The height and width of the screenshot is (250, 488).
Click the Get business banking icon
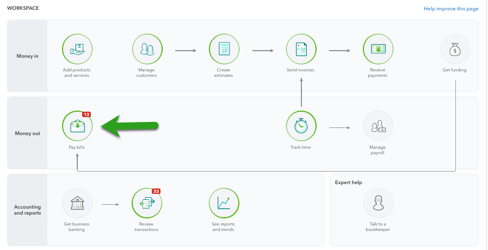pyautogui.click(x=77, y=204)
